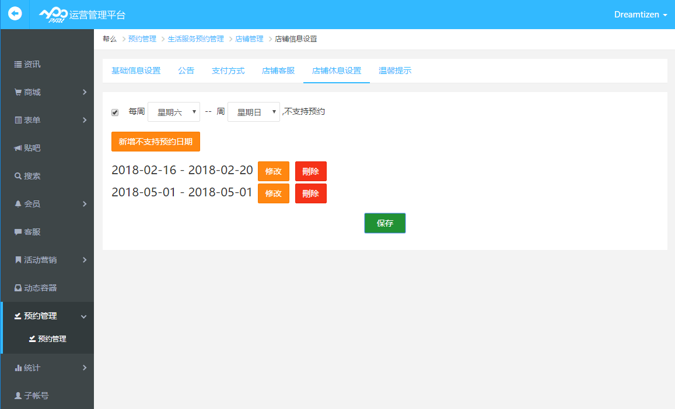Expand the 活动营销 sidebar chevron
The width and height of the screenshot is (675, 409).
(85, 260)
